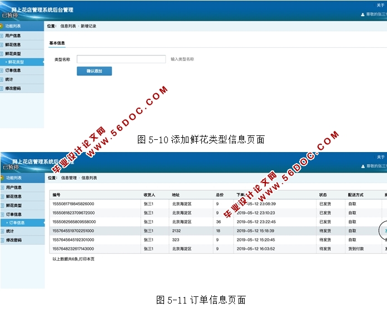The height and width of the screenshot is (313, 387).
Task: Click the 确认添加 button
Action: tap(95, 71)
